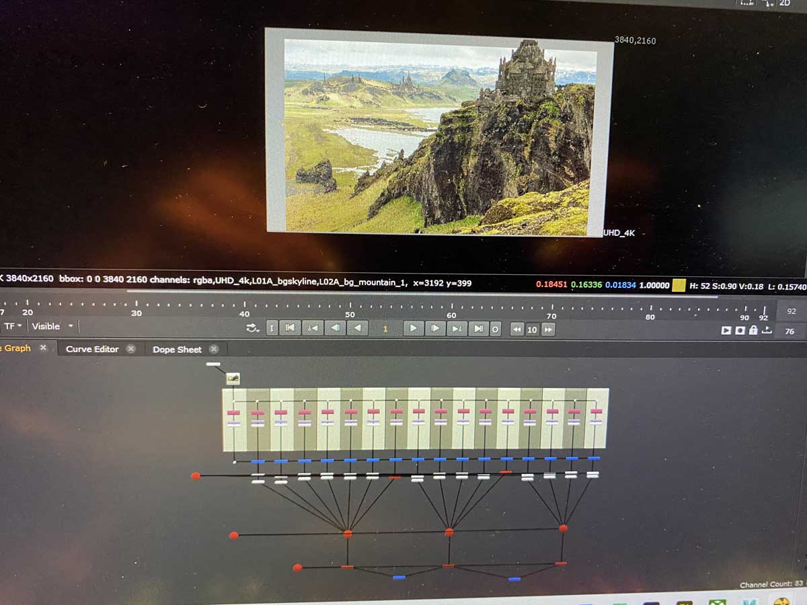Play the sequence backward
Screen dimensions: 807x605
click(357, 329)
